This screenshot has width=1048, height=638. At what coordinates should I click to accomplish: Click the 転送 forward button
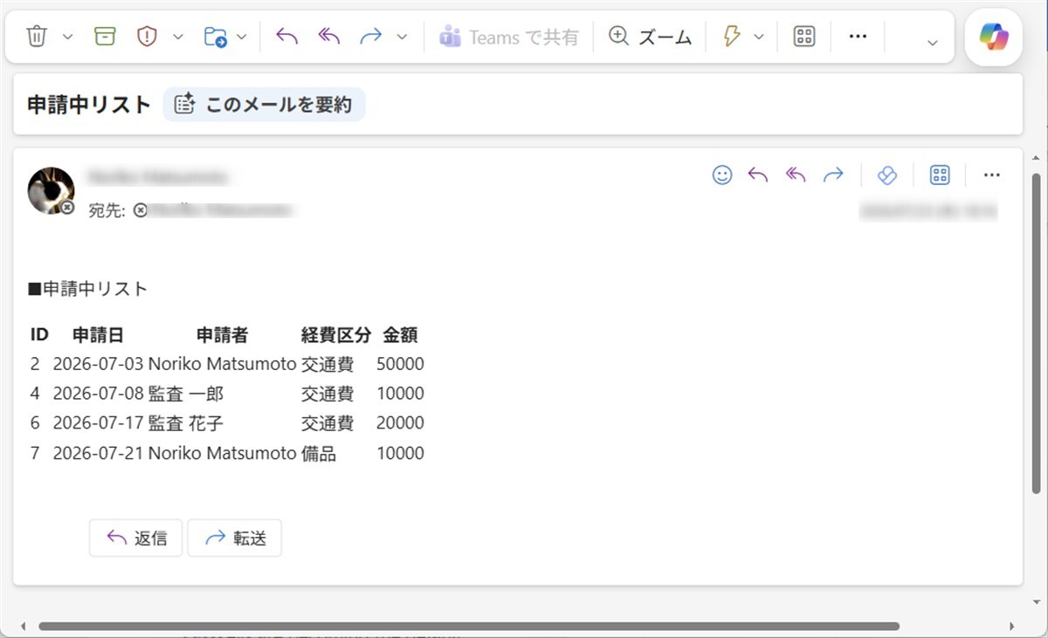(x=234, y=538)
